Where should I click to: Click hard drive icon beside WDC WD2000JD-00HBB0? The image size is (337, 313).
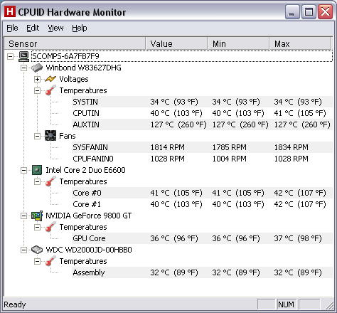click(x=37, y=250)
